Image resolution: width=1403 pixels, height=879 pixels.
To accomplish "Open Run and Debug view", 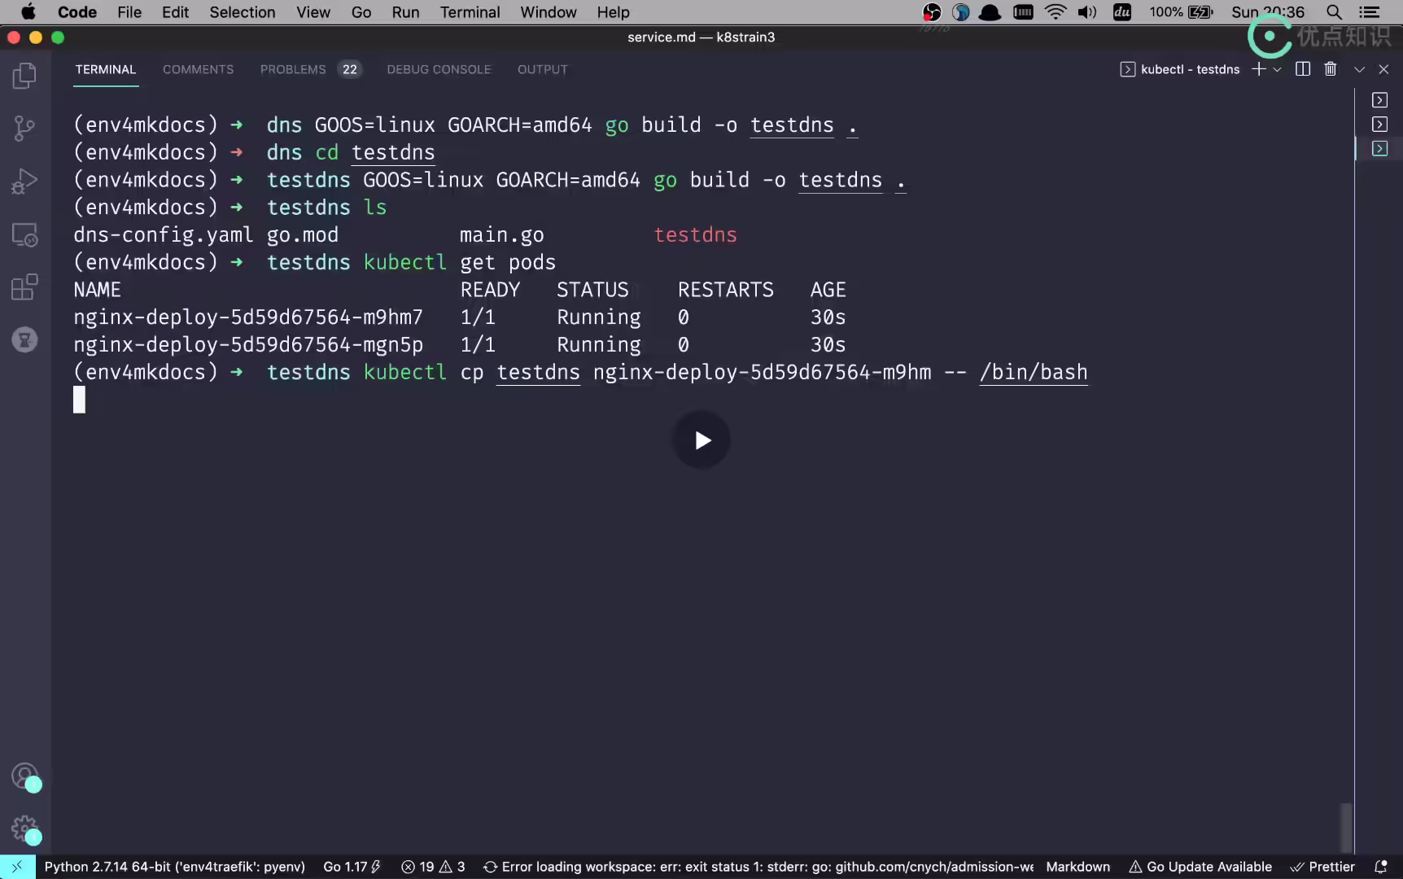I will 24,181.
